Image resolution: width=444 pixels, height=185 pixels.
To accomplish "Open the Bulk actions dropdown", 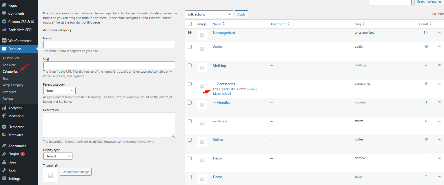I will 209,14.
